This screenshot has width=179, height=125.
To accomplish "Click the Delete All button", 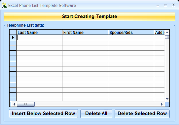I will [x=96, y=113].
